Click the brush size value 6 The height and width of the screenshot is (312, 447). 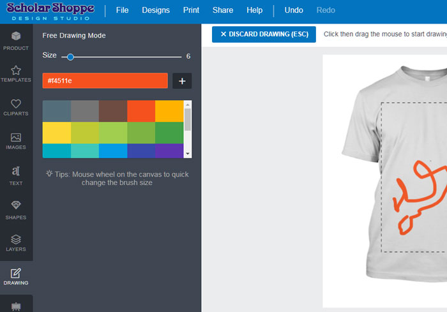[x=188, y=56]
